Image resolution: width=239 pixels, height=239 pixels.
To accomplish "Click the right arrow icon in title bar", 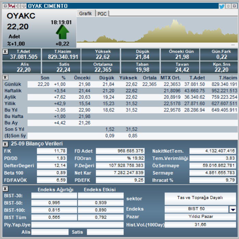I will click(x=18, y=6).
